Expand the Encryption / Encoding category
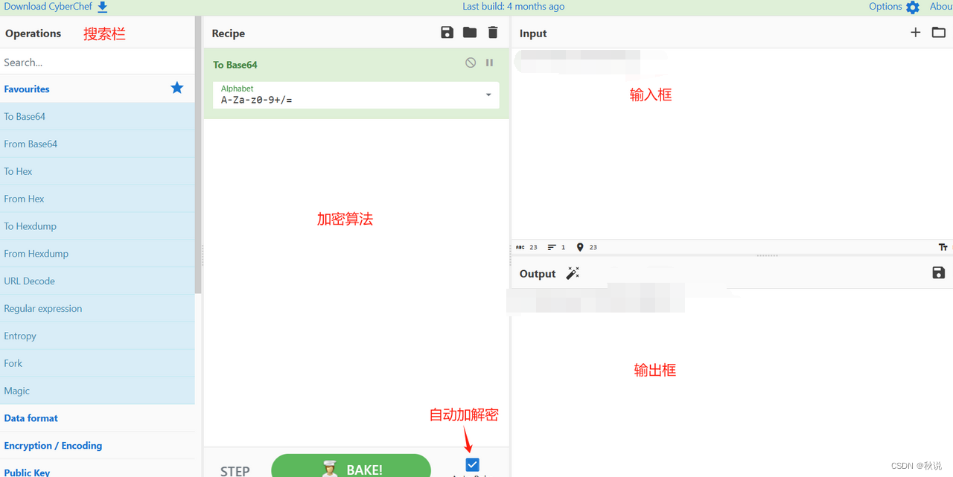953x477 pixels. tap(53, 445)
